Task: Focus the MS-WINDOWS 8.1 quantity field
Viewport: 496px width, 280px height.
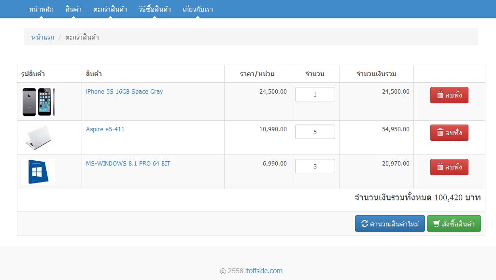Action: (x=315, y=166)
